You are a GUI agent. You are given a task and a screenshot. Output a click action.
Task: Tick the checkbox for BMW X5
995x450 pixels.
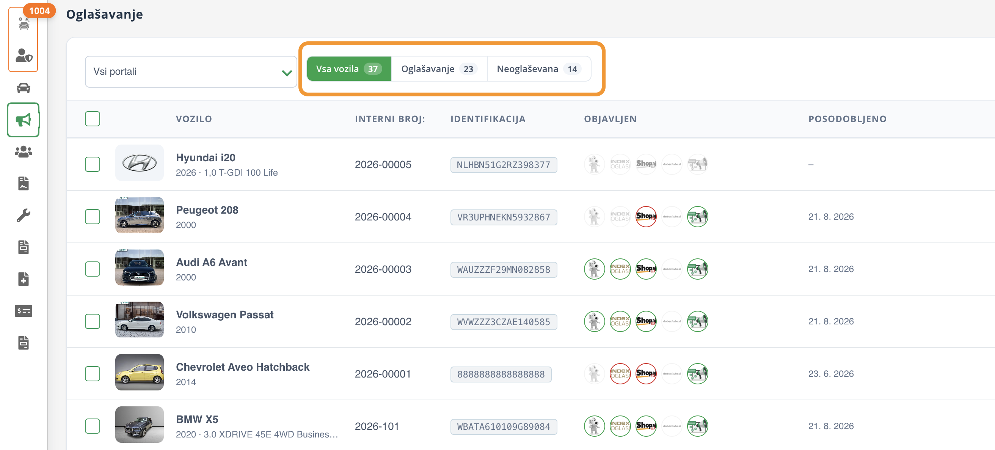pyautogui.click(x=92, y=426)
